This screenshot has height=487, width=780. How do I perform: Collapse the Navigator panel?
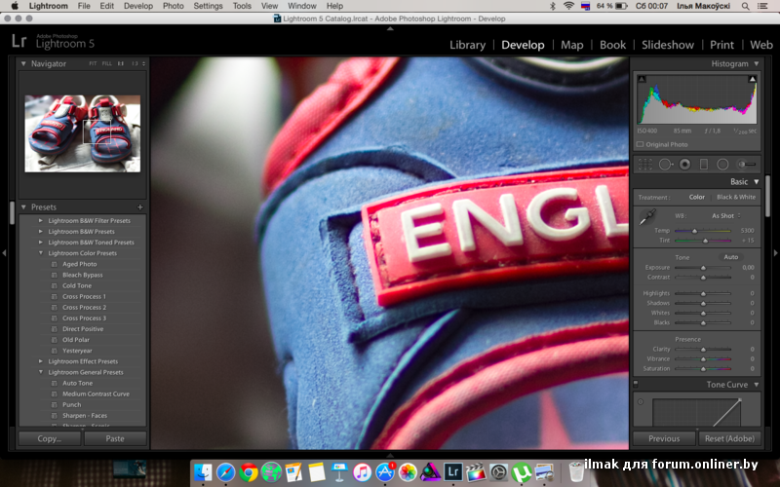click(22, 63)
